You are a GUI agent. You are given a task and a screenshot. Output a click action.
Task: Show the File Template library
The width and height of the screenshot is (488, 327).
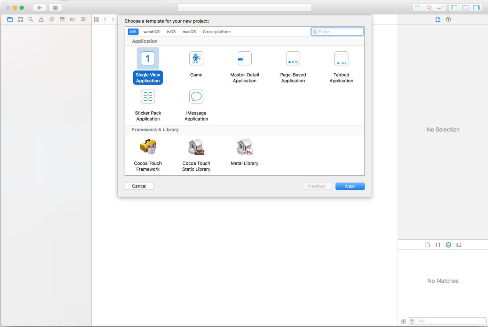tap(427, 245)
